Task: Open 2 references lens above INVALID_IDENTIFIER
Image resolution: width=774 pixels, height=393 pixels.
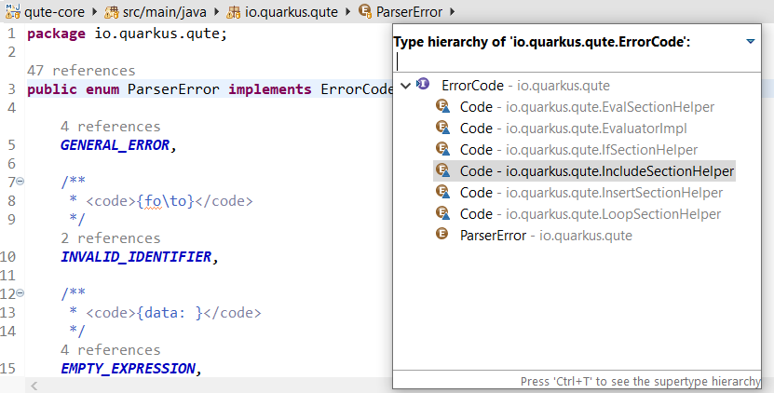Action: click(x=111, y=238)
